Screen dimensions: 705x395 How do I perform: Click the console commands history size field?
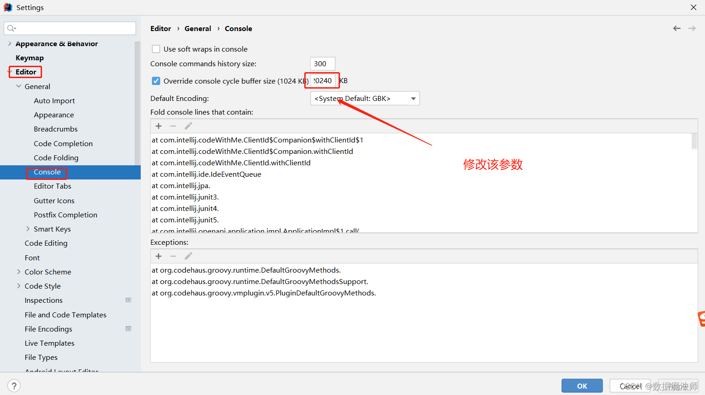[x=322, y=63]
